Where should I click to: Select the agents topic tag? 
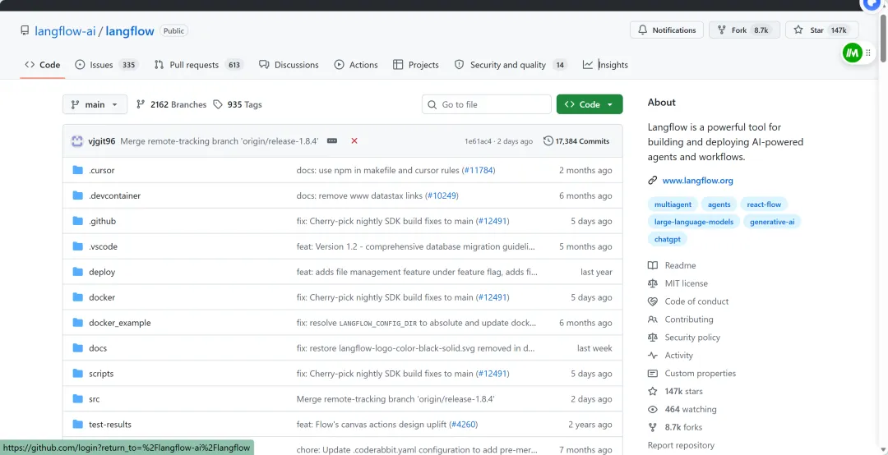pos(719,205)
